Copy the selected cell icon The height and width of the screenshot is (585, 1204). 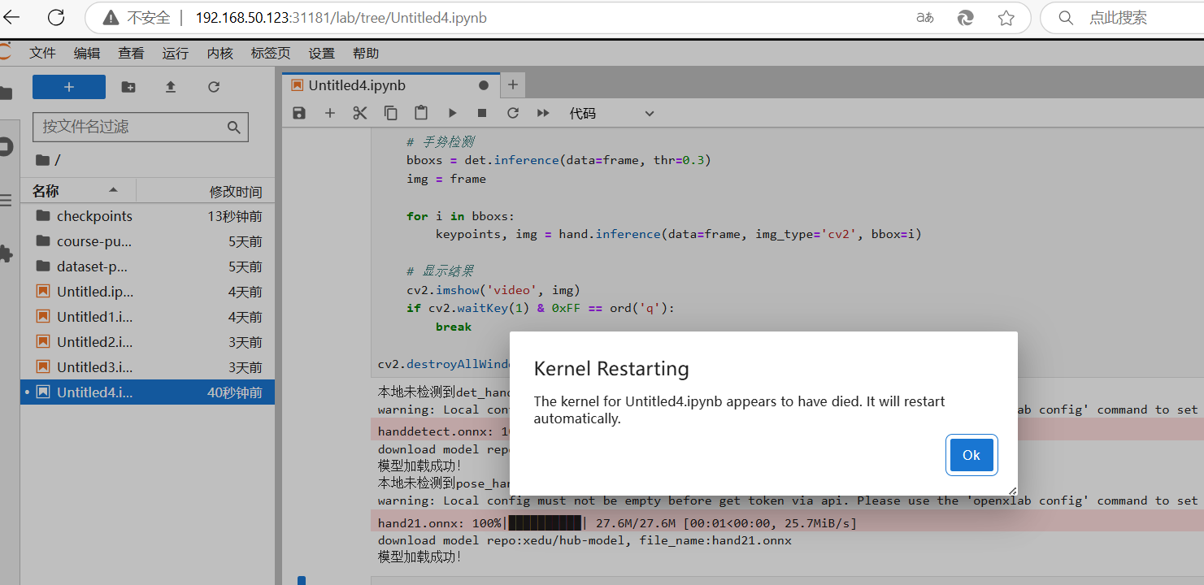[390, 114]
